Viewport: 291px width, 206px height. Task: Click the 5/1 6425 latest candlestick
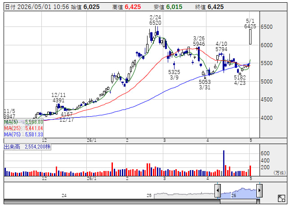[x=250, y=37]
